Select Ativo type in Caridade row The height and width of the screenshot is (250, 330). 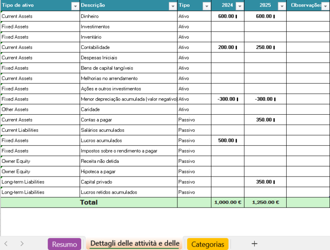point(194,109)
